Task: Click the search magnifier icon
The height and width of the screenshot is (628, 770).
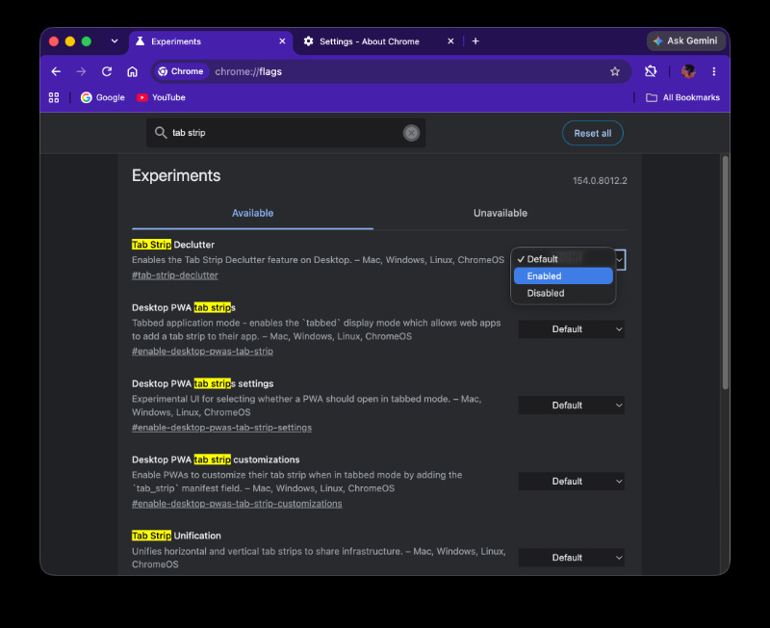Action: pyautogui.click(x=160, y=133)
